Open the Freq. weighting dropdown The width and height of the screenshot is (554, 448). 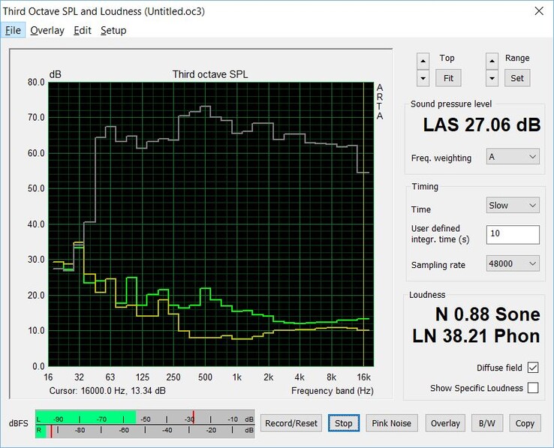pos(513,158)
